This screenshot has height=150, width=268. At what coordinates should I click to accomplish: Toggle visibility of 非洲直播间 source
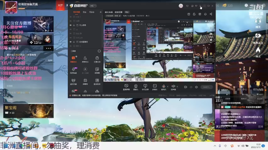pos(70,42)
